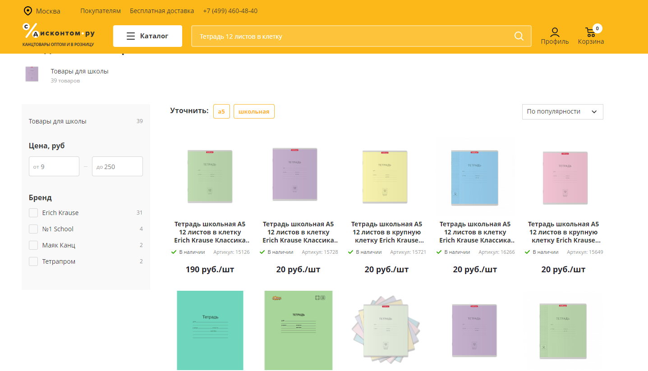648x371 pixels.
Task: Click the maximum price 'до' field
Action: click(117, 166)
